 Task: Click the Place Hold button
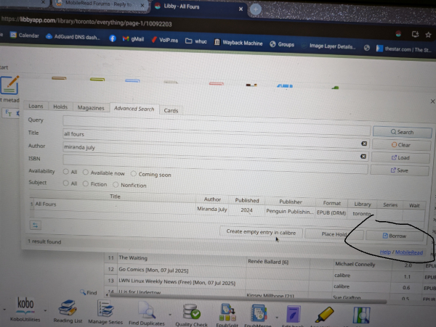click(334, 234)
